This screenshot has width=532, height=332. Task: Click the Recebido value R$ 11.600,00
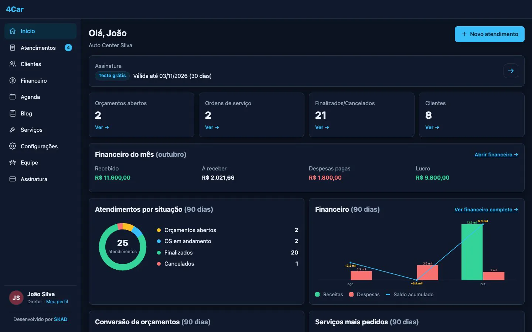(x=113, y=177)
